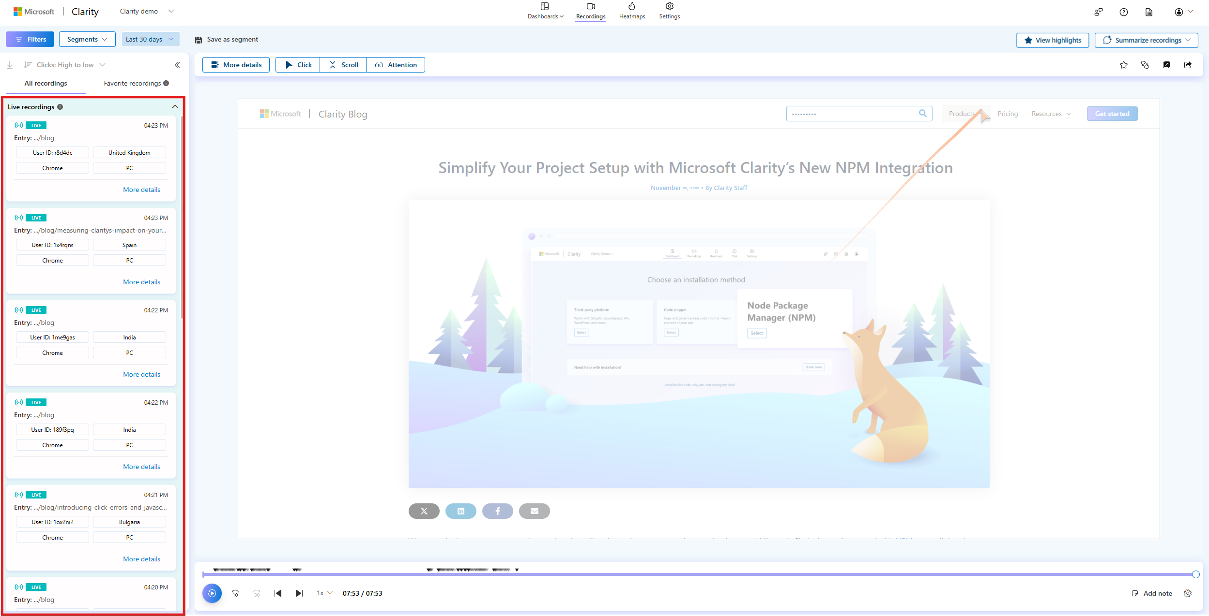The width and height of the screenshot is (1209, 616).
Task: Favorite this recording with the star icon
Action: click(x=1124, y=65)
